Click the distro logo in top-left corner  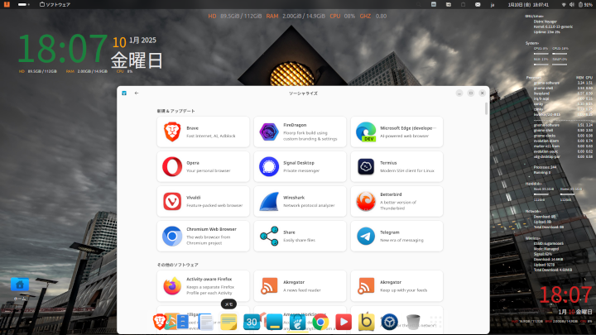[x=7, y=5]
